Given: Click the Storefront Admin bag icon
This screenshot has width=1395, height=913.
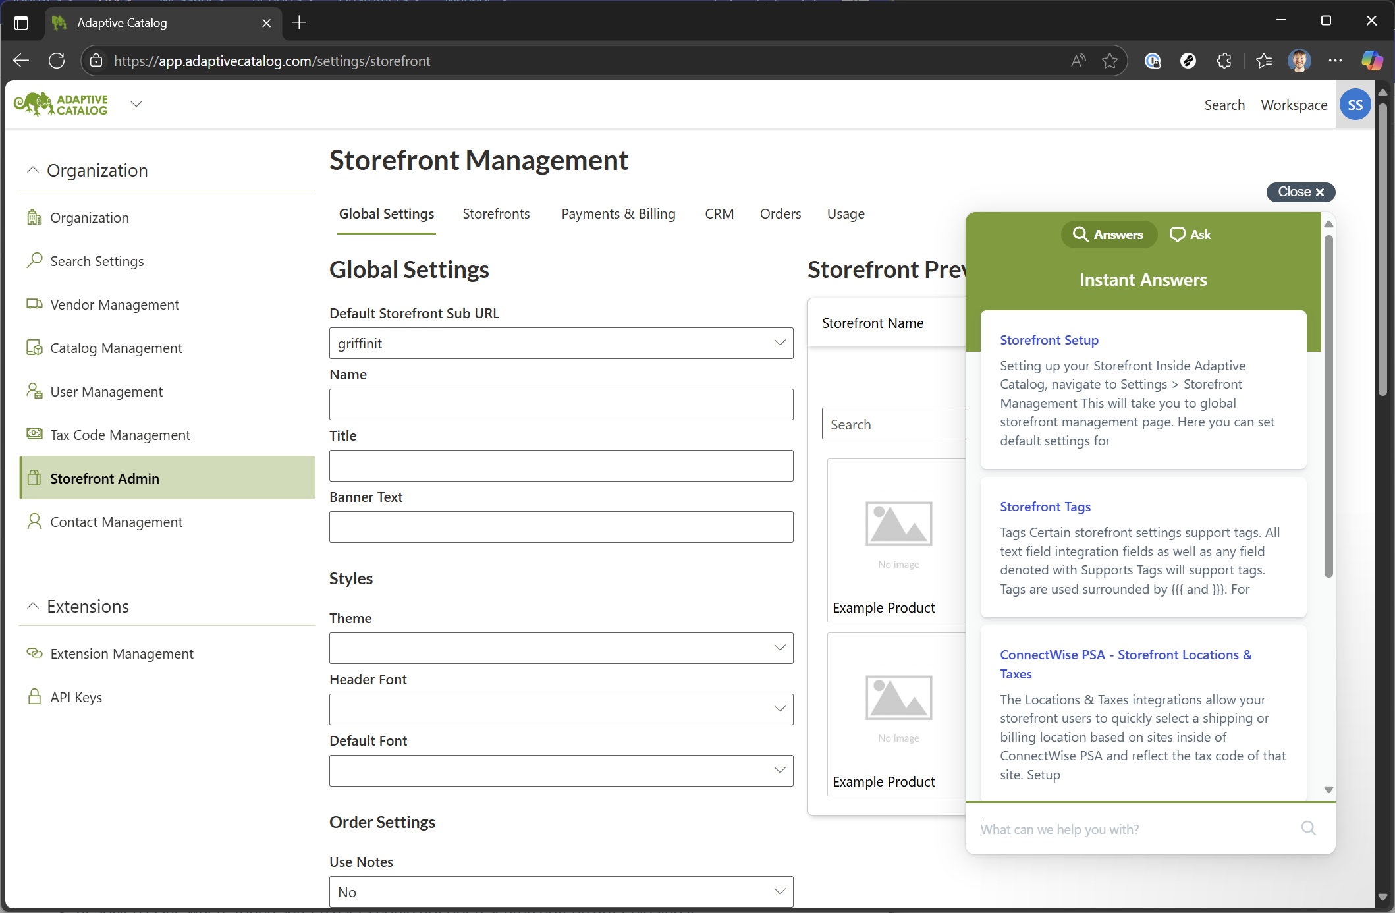Looking at the screenshot, I should pyautogui.click(x=34, y=478).
